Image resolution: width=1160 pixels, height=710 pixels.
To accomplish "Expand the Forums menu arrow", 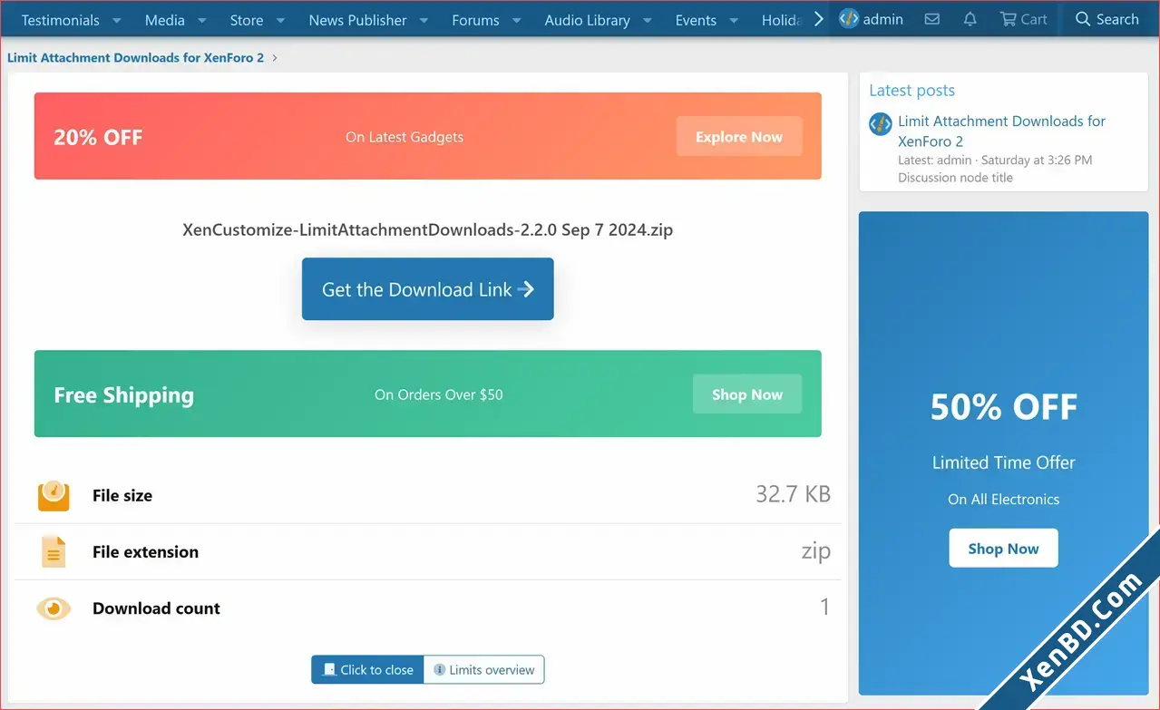I will pos(516,20).
